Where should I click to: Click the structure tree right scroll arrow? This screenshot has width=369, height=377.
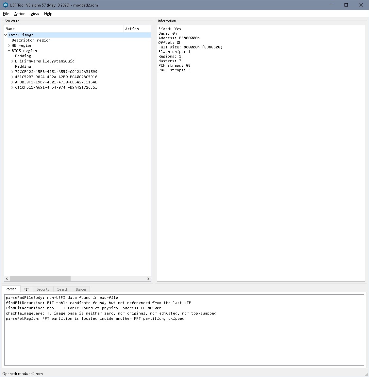(148, 279)
